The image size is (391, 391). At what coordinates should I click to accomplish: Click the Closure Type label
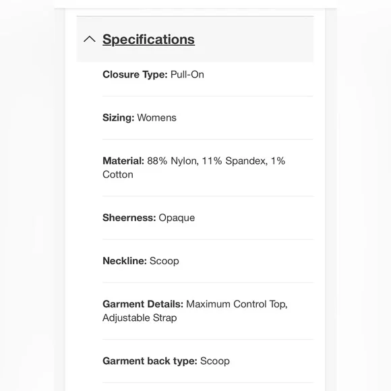pos(135,75)
